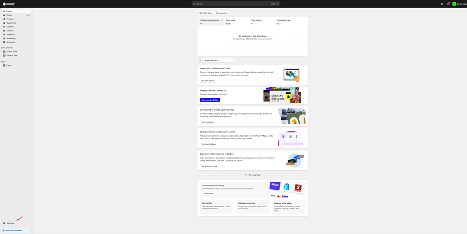Viewport: 467px width, 234px height.
Task: Click the pencil edit icon on Online store sessions
Action: pos(222,20)
